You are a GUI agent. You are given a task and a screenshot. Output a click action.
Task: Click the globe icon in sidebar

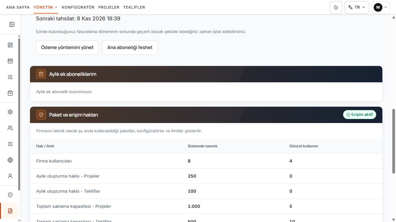[x=10, y=160]
